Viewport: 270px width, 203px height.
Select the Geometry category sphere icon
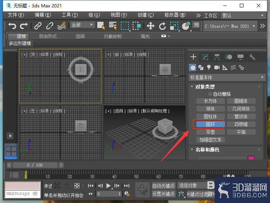(x=193, y=68)
